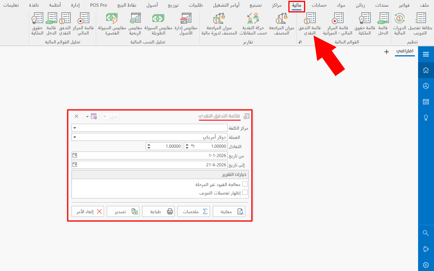
Task: Click the hamburger menu icon in sidebar
Action: click(x=426, y=54)
